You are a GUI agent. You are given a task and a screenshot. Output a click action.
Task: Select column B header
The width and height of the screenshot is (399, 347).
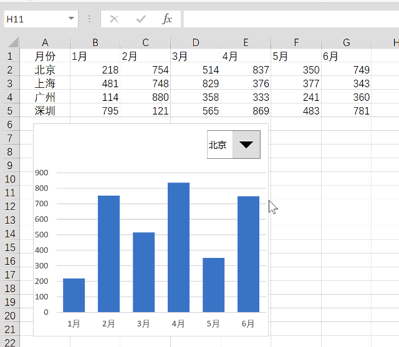point(95,42)
